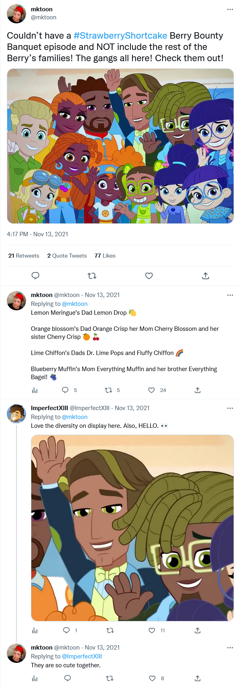Open more options on ImperfectXIII's reply
The height and width of the screenshot is (687, 240).
[x=230, y=408]
